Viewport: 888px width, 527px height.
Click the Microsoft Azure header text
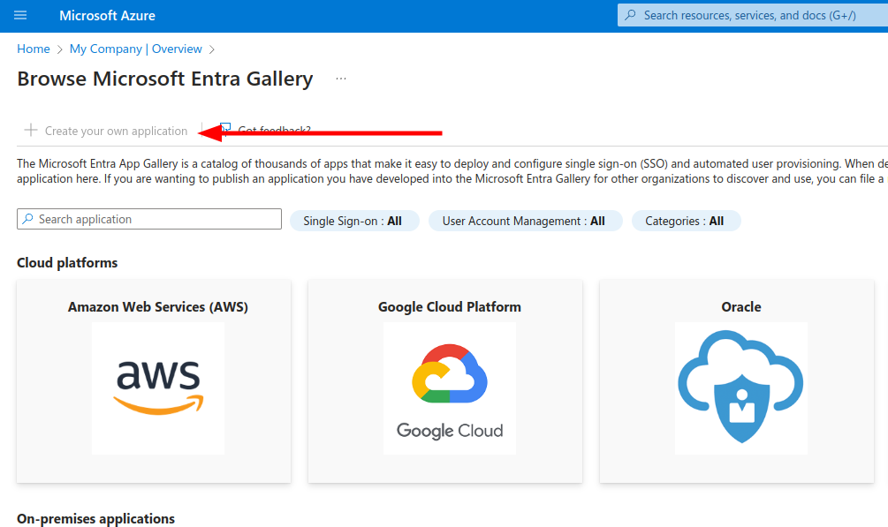[x=107, y=15]
